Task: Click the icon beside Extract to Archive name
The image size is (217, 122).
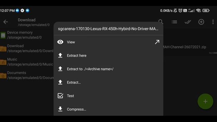Action: coord(60,69)
